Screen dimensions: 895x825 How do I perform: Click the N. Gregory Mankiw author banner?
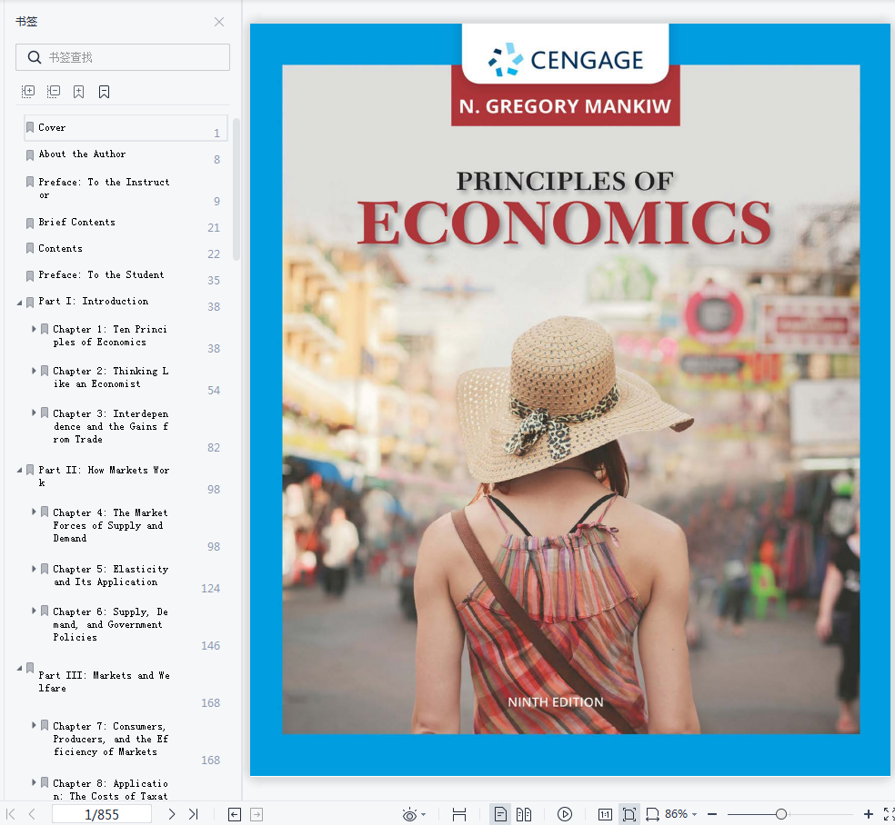click(565, 106)
